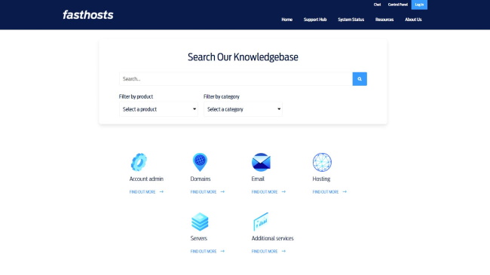Viewport: 490px width, 275px height.
Task: Click Find Out More under Email
Action: click(265, 192)
